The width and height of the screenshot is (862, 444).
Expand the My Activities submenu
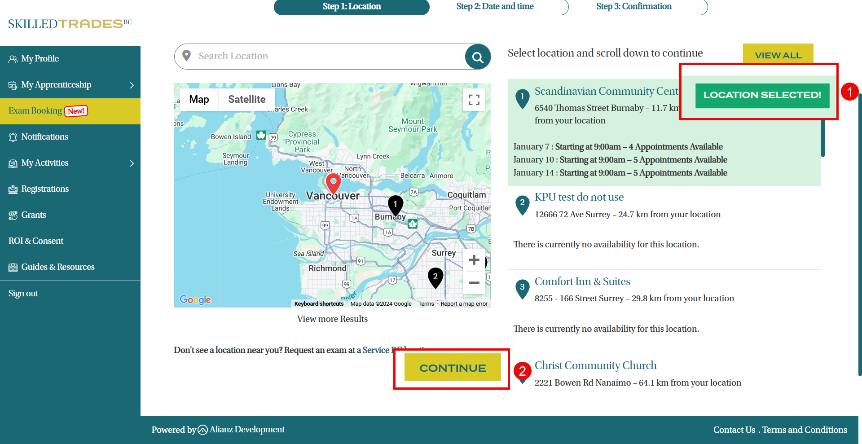click(132, 163)
